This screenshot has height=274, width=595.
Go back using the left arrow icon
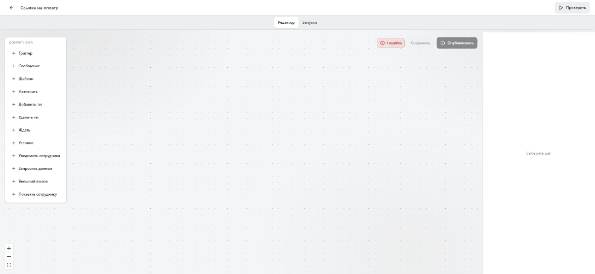click(x=11, y=8)
